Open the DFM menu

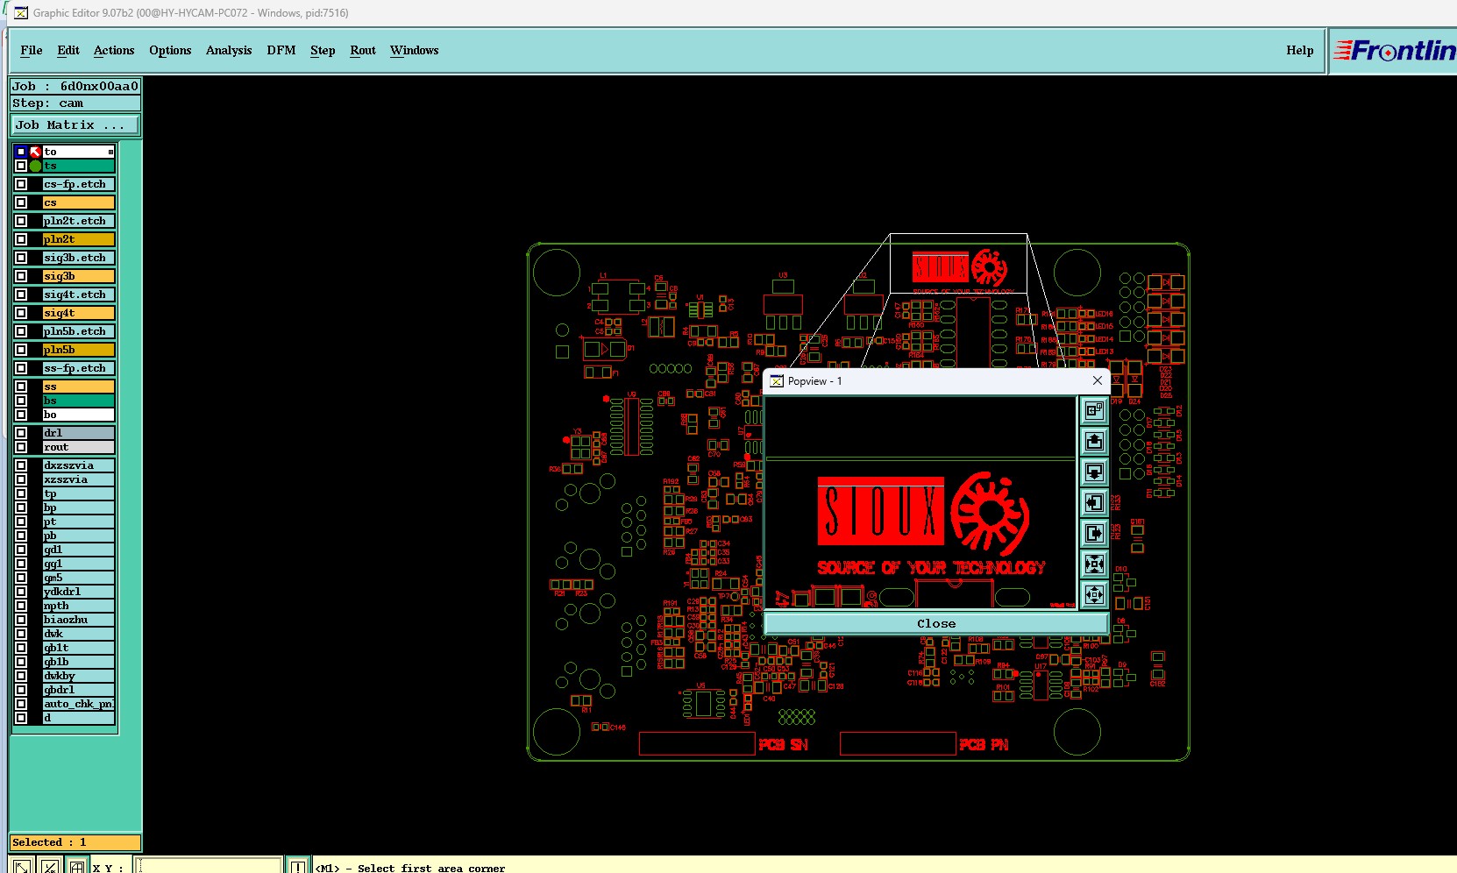point(281,51)
